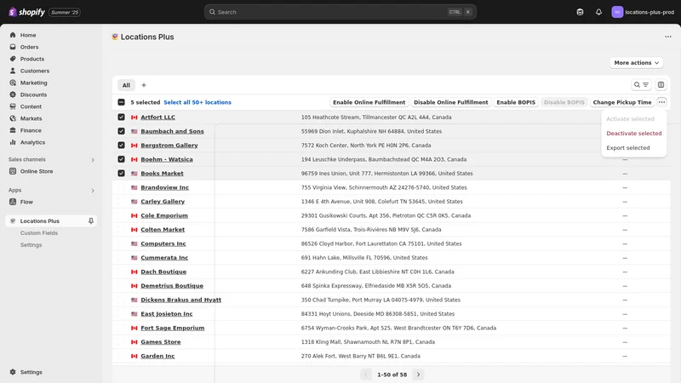Click the Summer '25 badge
This screenshot has width=681, height=383.
[65, 12]
